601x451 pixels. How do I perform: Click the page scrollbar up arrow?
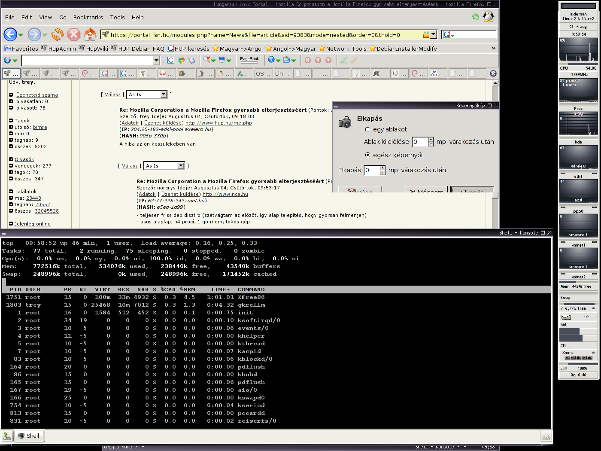[x=495, y=83]
